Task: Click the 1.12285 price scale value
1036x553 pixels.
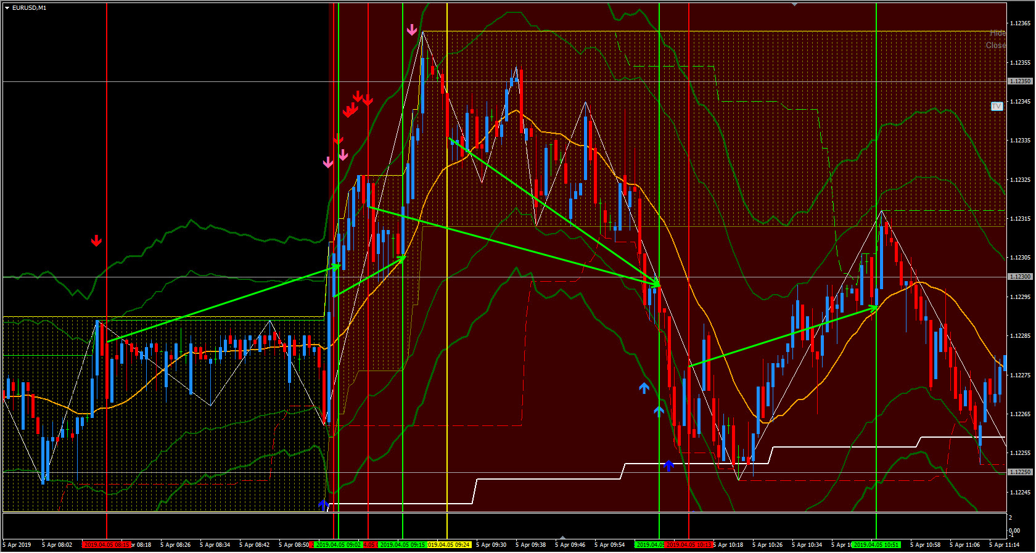Action: point(1020,336)
